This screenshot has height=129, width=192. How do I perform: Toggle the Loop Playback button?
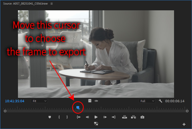point(96,124)
